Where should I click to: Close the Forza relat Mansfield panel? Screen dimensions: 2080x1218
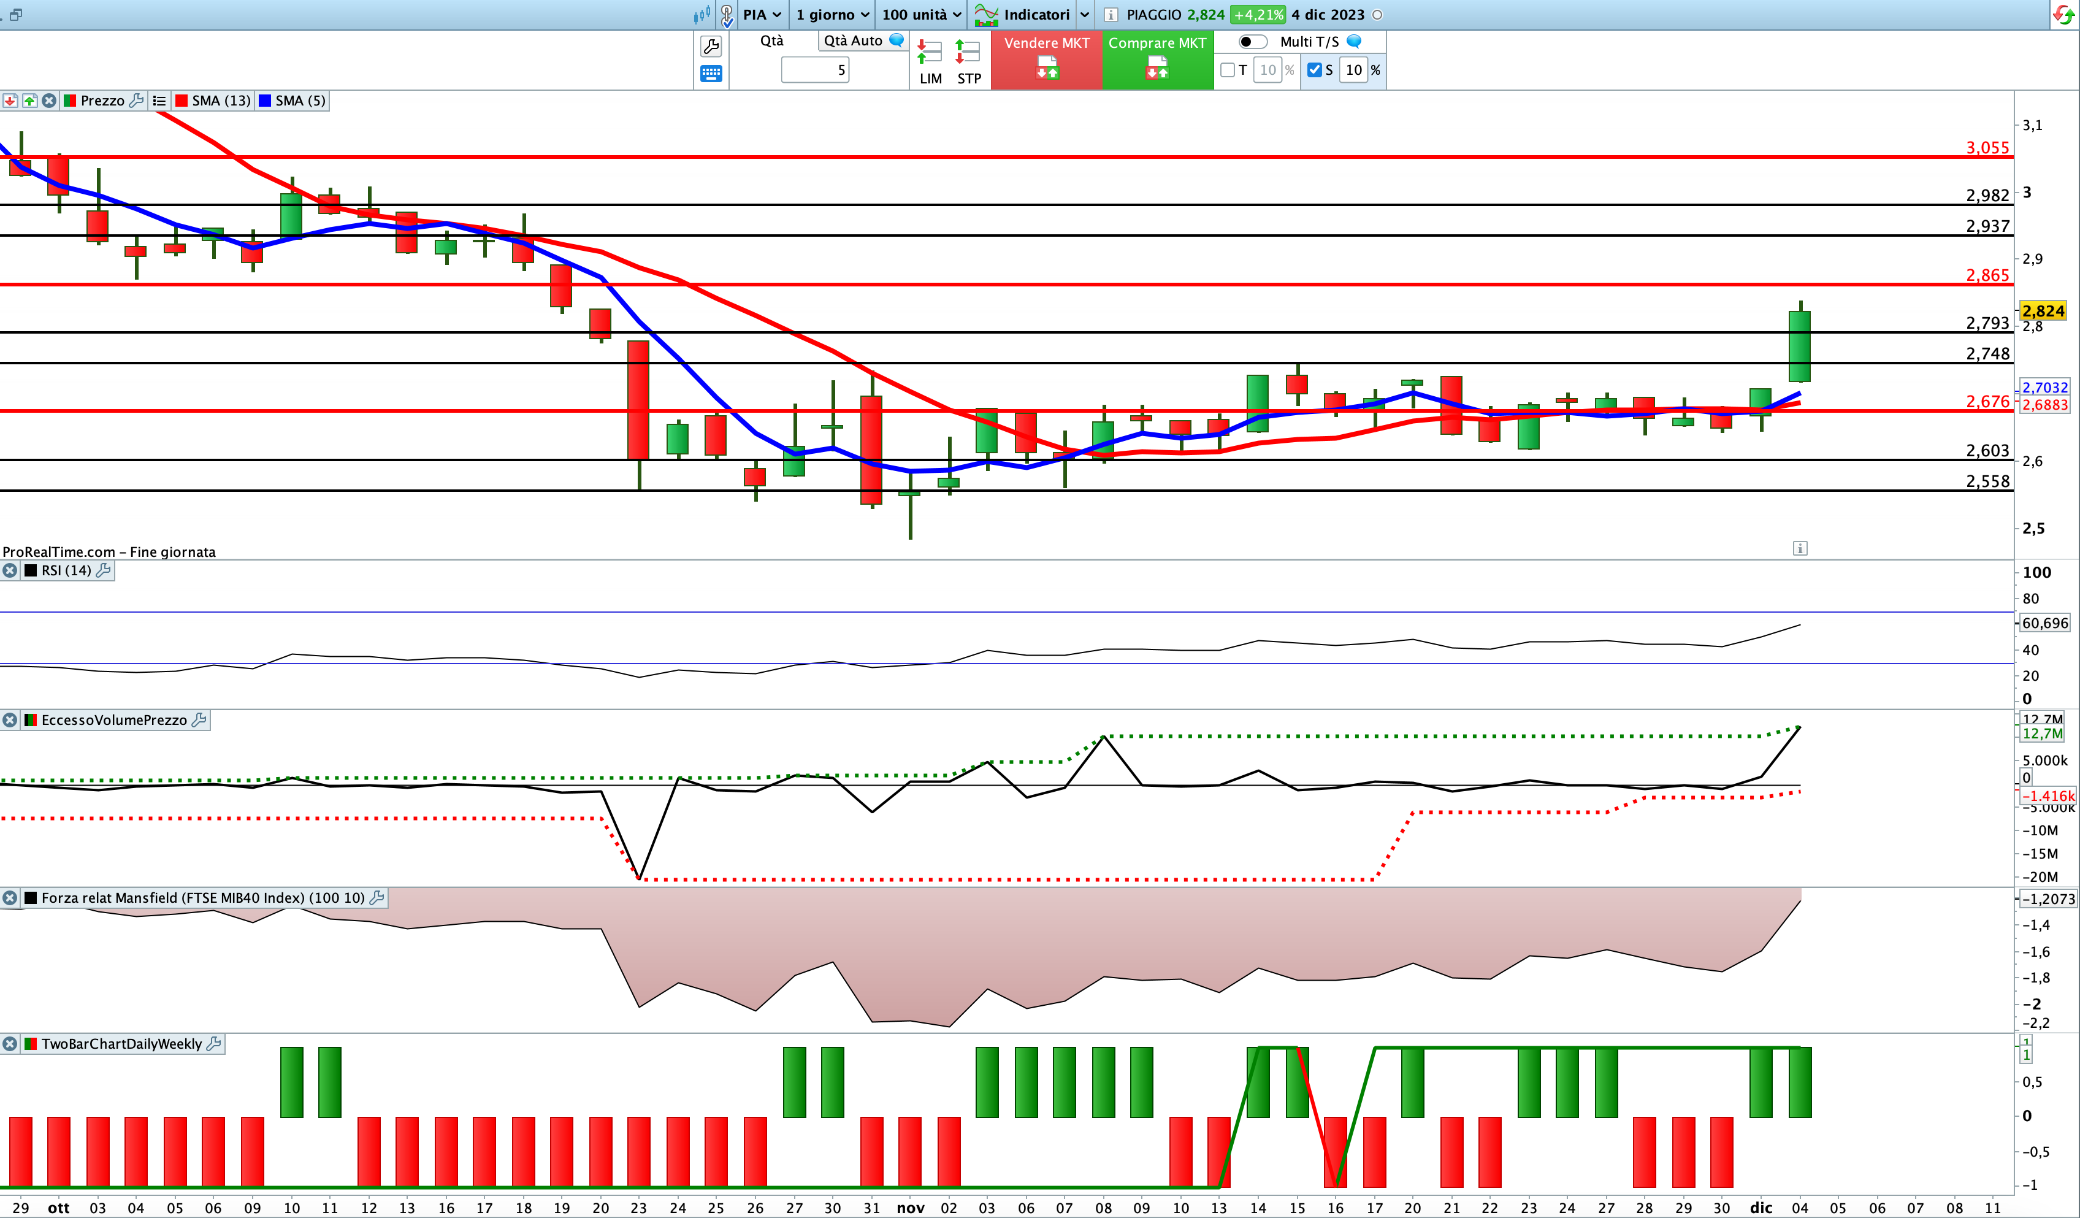[x=10, y=898]
